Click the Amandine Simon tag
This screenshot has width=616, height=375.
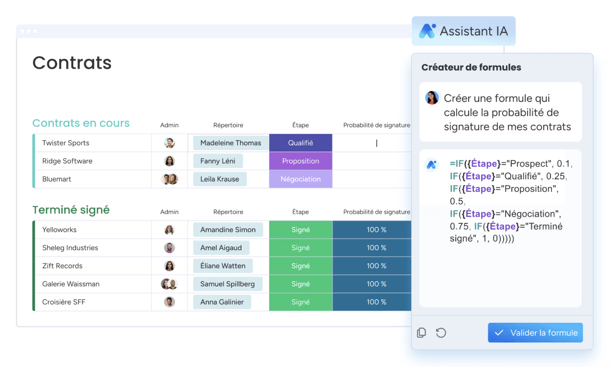(228, 230)
